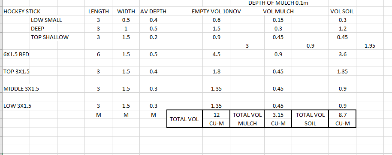Click the WIDTH column header cell

[126, 12]
